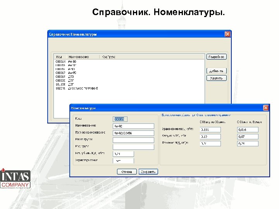This screenshot has height=209, width=279.
Task: Click the Наименование field with Аи-92
Action: [x=133, y=126]
